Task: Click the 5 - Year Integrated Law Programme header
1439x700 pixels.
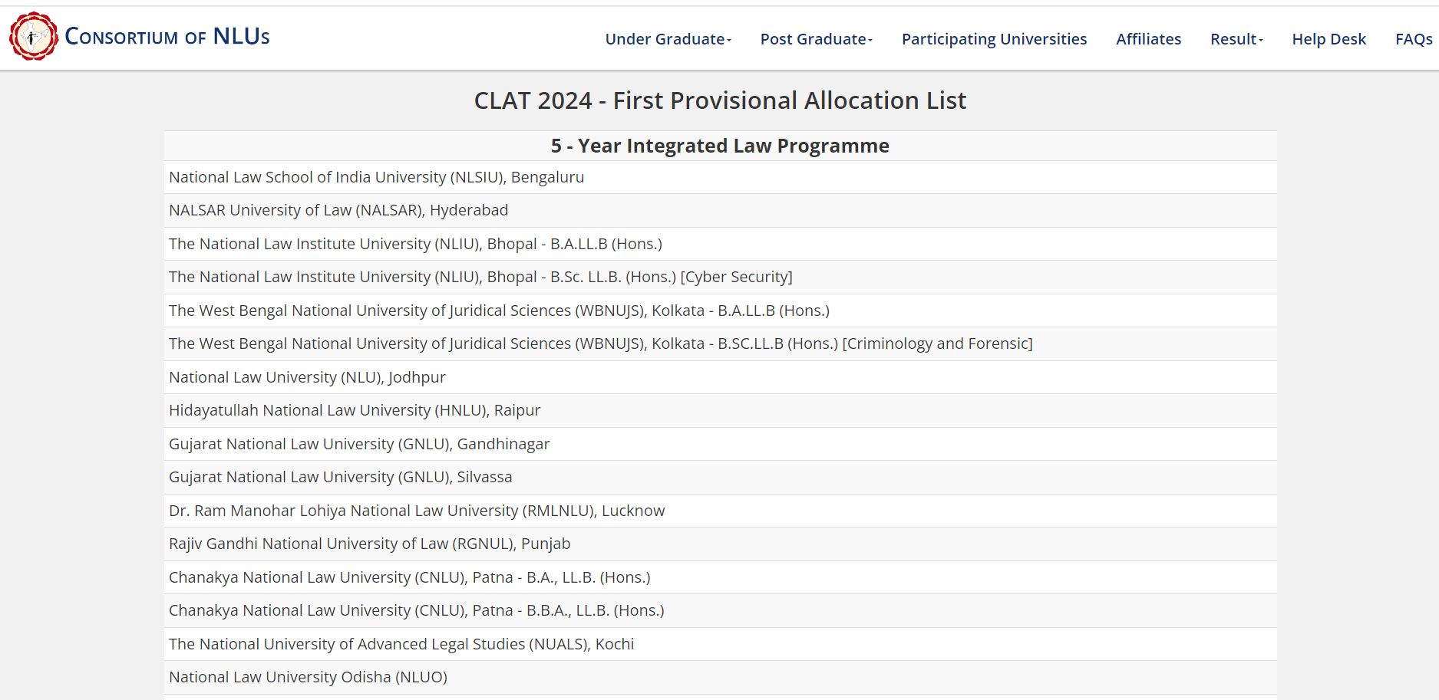Action: coord(720,146)
